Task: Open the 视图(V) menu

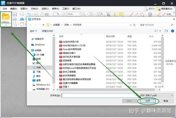Action: [x=24, y=9]
